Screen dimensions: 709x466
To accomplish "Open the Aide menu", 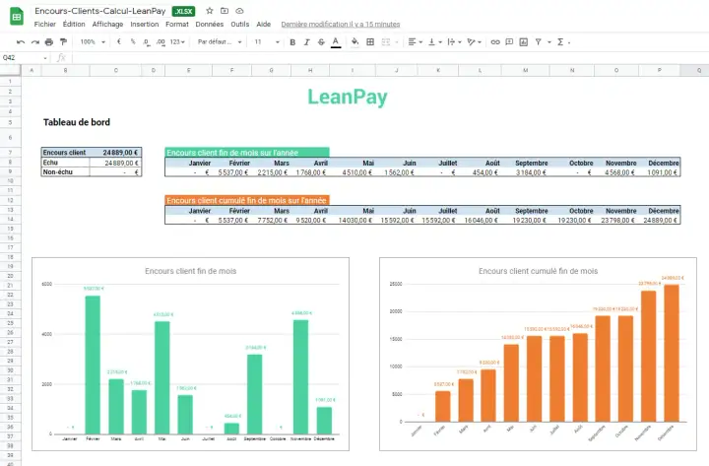I will point(264,25).
